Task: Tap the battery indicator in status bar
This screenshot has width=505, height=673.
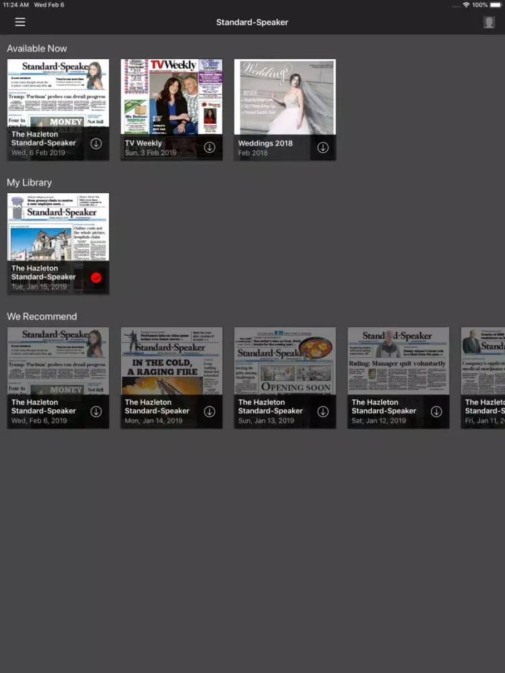Action: coord(496,5)
